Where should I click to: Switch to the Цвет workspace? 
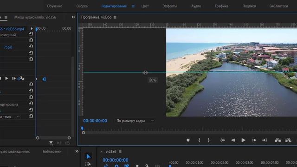[x=145, y=6]
